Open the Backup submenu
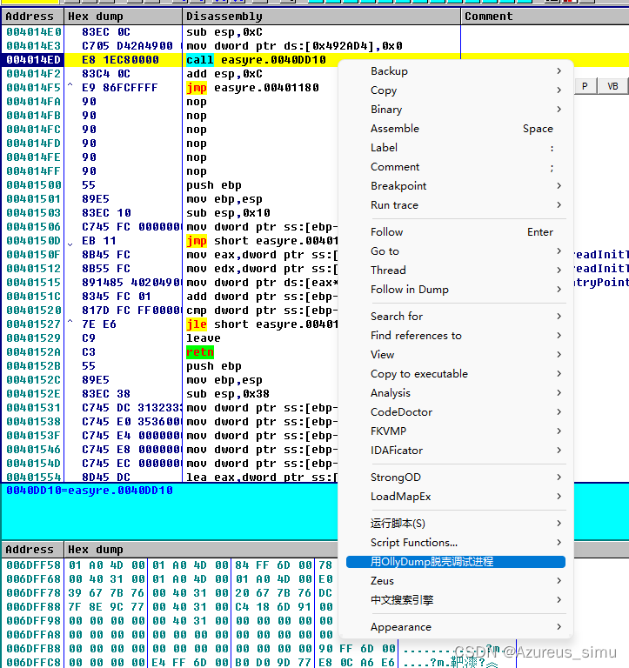Viewport: 629px width, 668px height. 456,71
